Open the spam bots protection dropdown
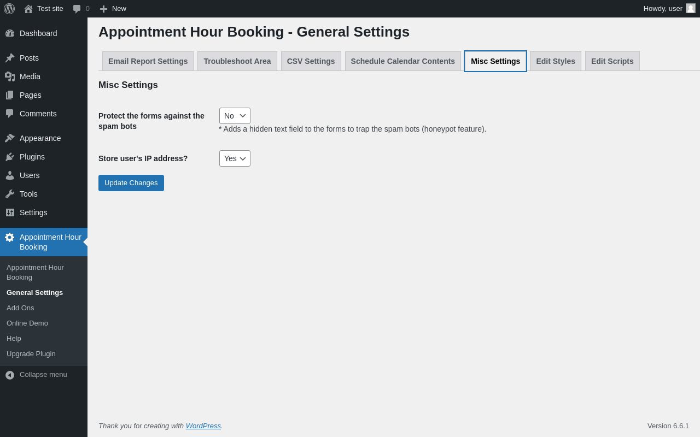The width and height of the screenshot is (700, 437). [x=235, y=116]
